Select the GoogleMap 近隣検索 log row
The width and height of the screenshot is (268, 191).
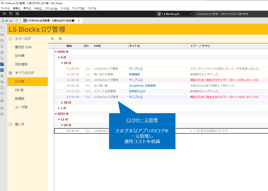pyautogui.click(x=161, y=86)
